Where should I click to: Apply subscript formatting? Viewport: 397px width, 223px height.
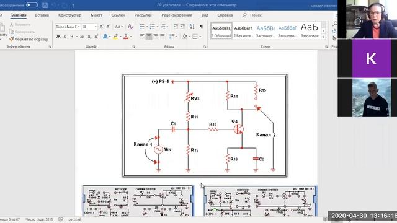[x=89, y=37]
